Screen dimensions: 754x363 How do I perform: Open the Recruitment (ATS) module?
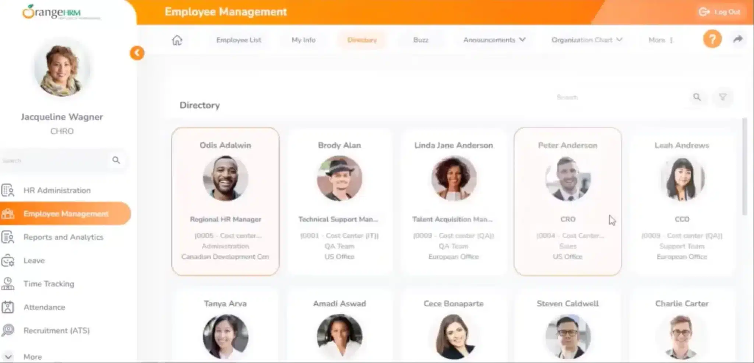coord(57,330)
